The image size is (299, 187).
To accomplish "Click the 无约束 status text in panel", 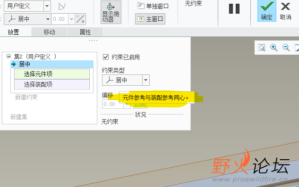I will [110, 122].
